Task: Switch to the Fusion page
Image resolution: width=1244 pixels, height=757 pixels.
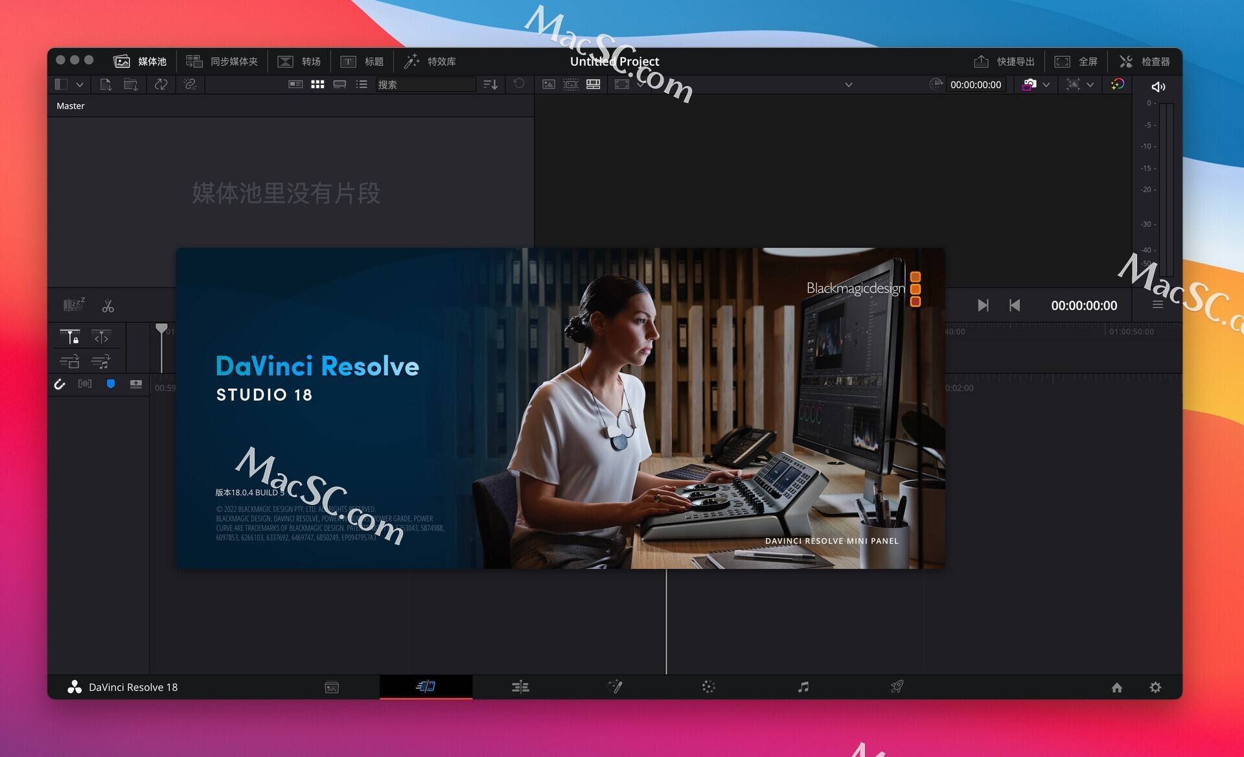Action: click(x=615, y=686)
